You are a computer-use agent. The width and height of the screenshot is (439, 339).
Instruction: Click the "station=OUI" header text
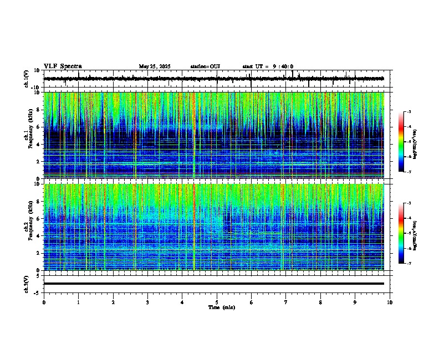click(x=205, y=66)
